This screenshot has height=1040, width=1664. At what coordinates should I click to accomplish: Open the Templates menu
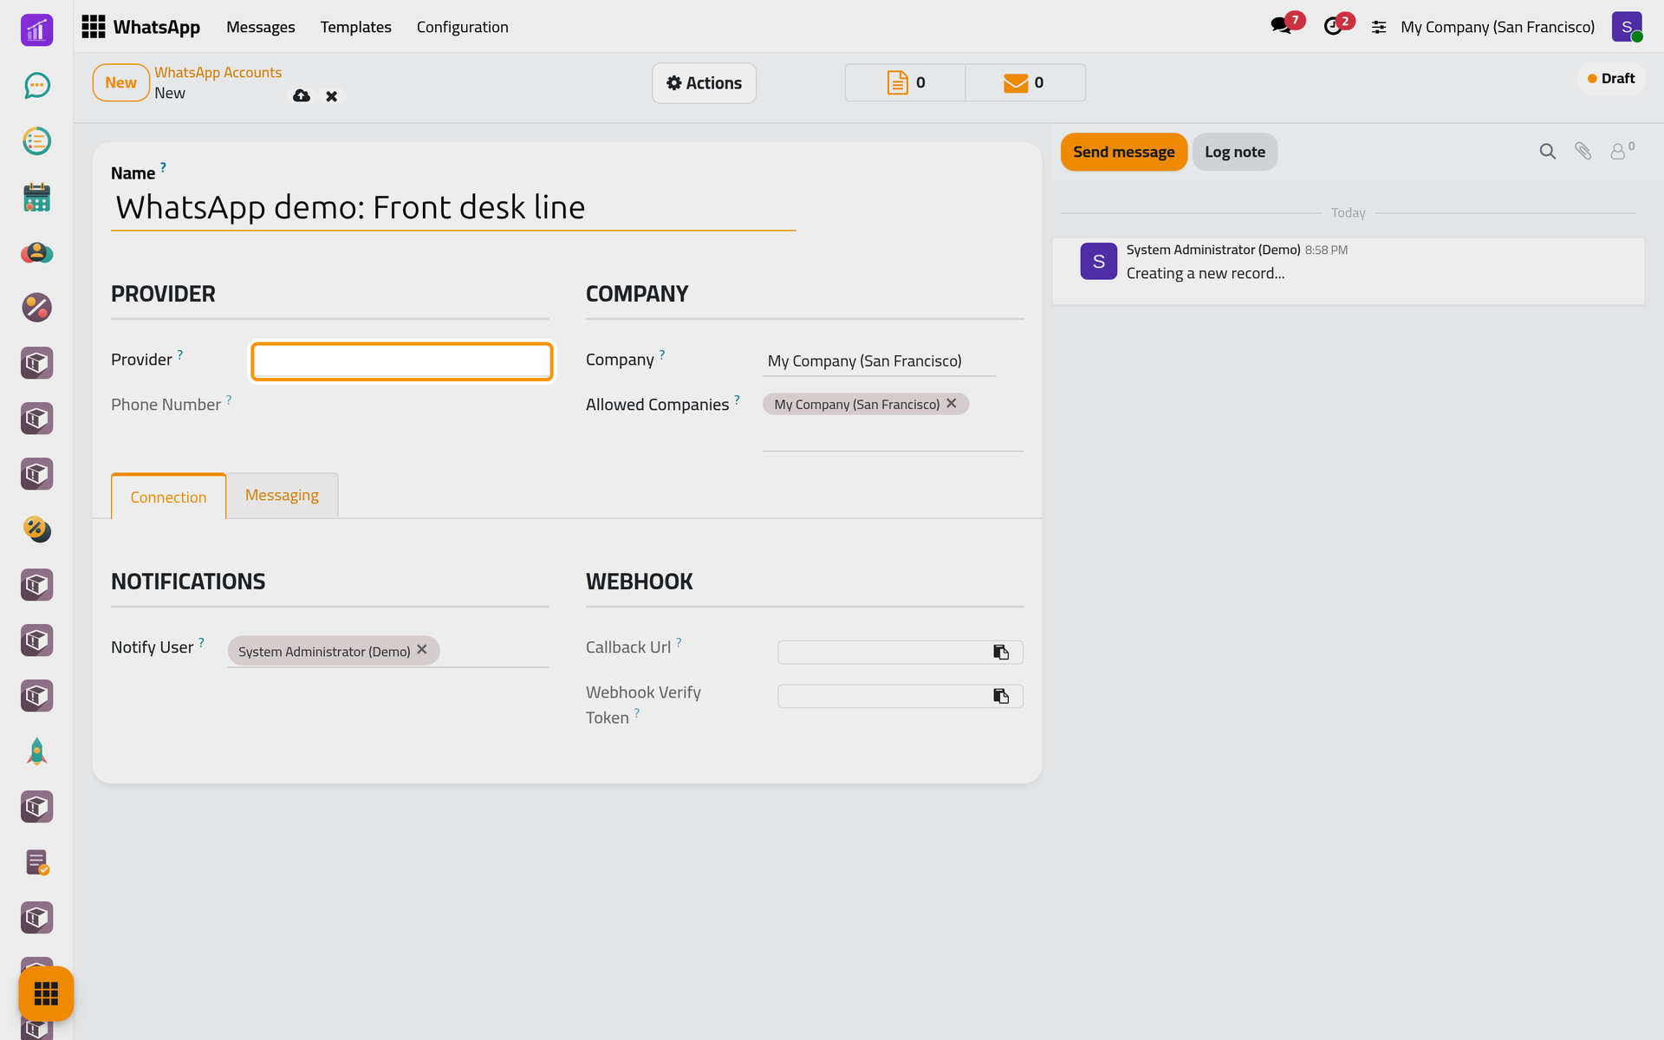coord(355,27)
